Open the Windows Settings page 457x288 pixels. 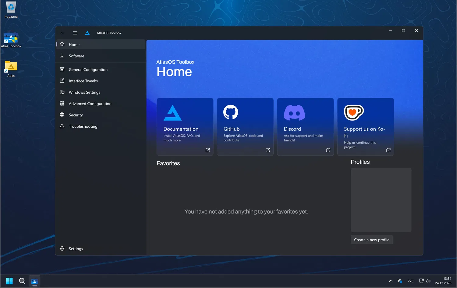[101, 92]
